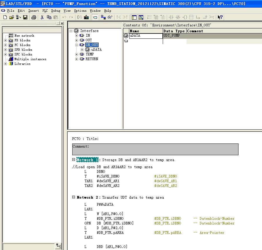Image resolution: width=262 pixels, height=250 pixels.
Task: Expand the RETURN interface section
Action: [77, 59]
